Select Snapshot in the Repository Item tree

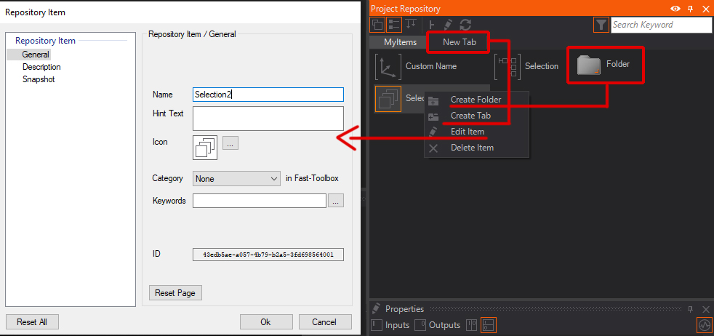pos(39,79)
